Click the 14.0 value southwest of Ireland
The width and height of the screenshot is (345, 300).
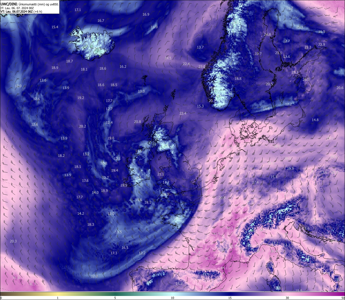(x=95, y=192)
